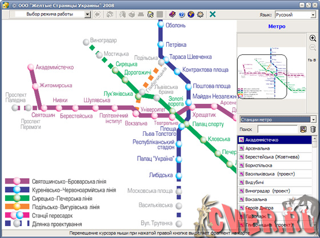Click the 'Подільсько-Вигурівська лінія' orange legend swatch
Image resolution: width=320 pixels, height=238 pixels.
pyautogui.click(x=17, y=207)
